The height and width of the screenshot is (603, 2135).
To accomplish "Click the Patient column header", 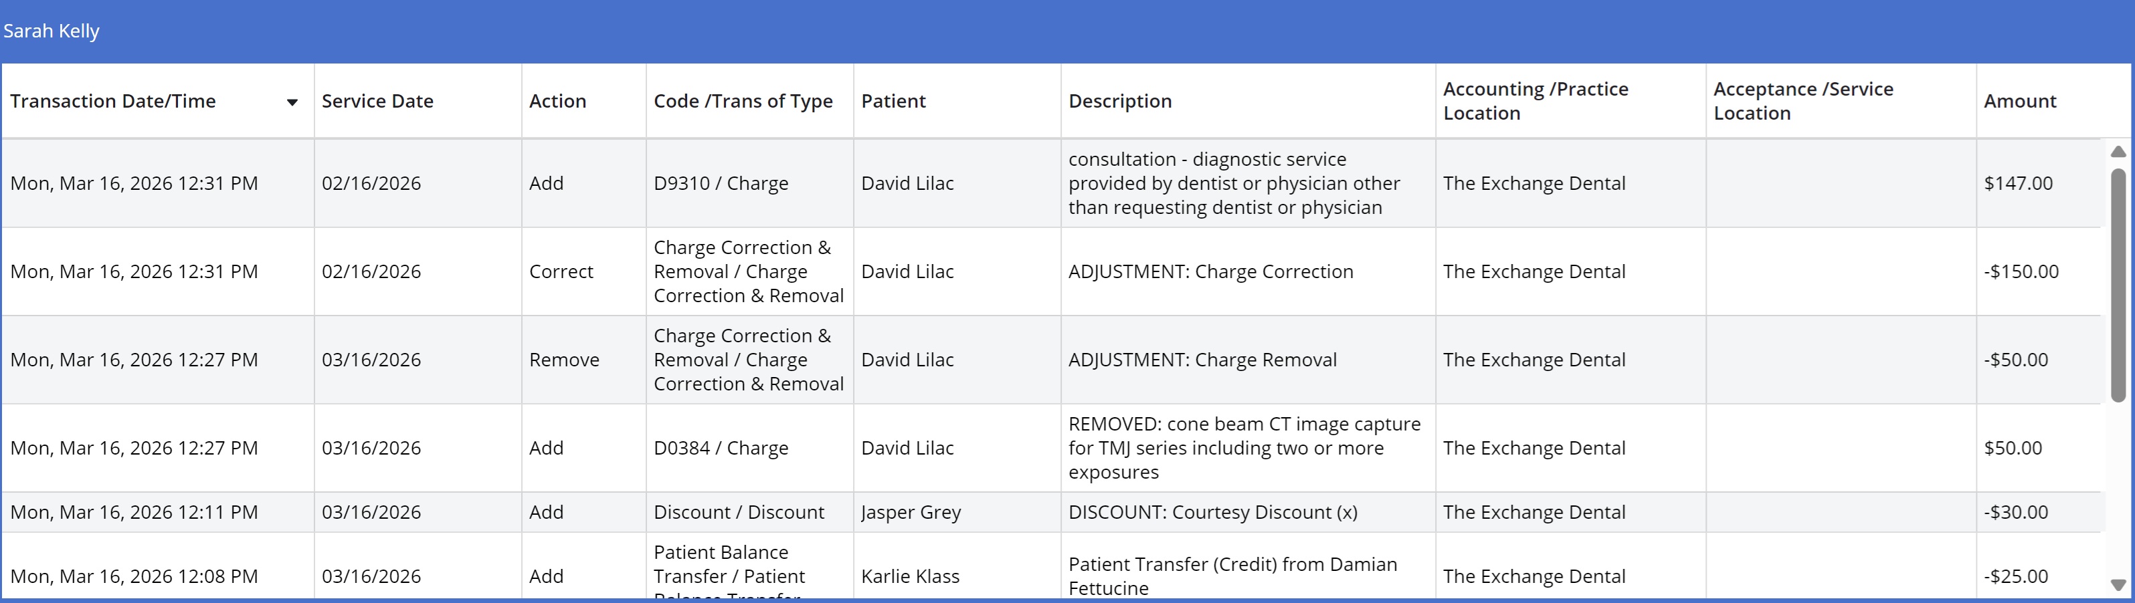I will tap(893, 101).
